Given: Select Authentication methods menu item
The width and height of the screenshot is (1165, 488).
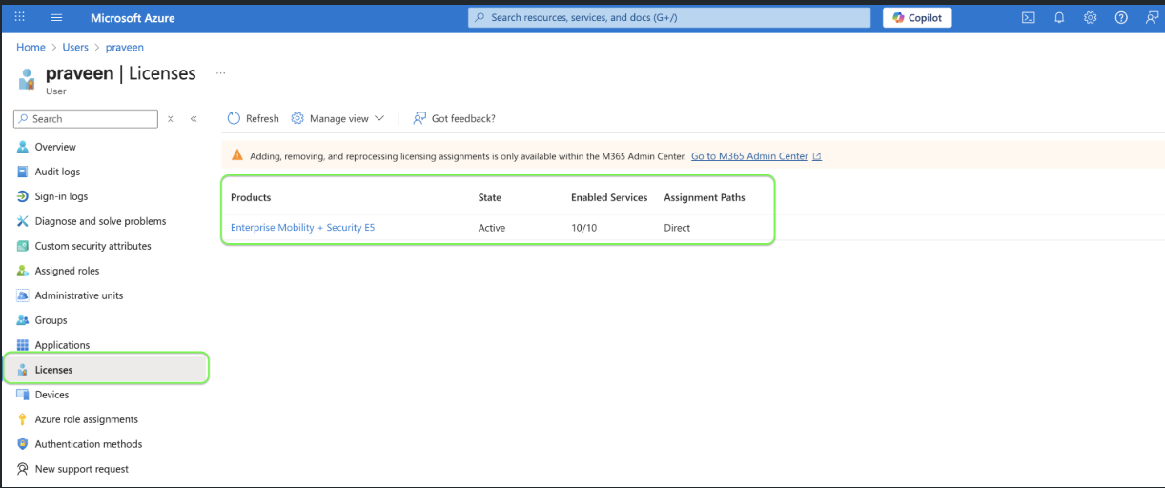Looking at the screenshot, I should tap(88, 444).
